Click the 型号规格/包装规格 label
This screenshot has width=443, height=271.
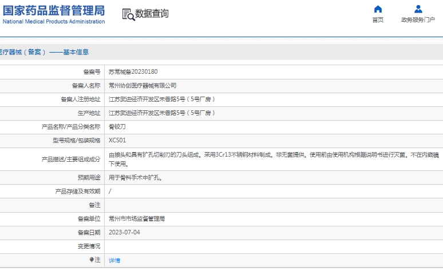click(77, 141)
